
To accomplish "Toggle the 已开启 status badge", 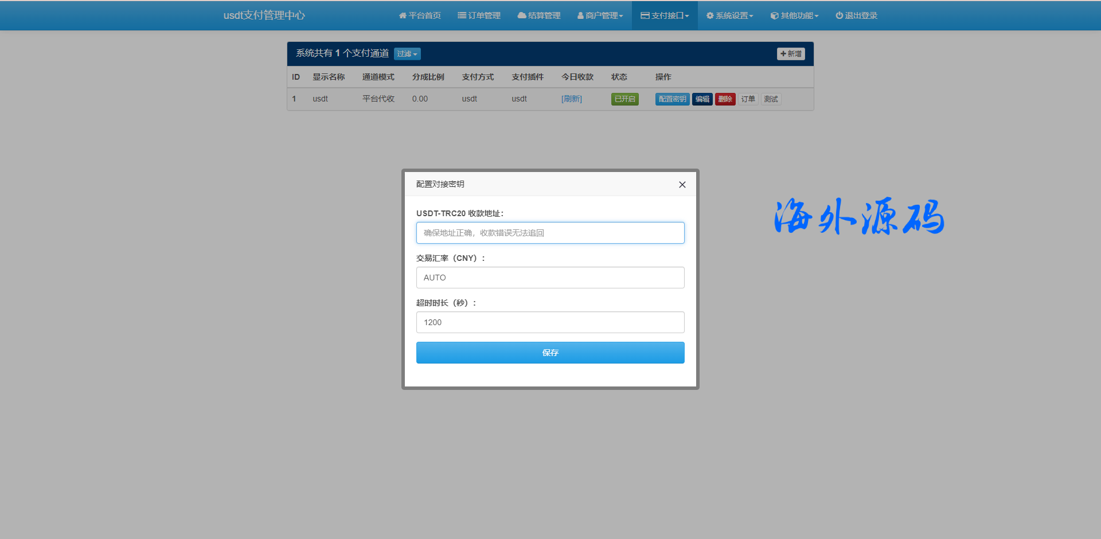I will pos(624,99).
